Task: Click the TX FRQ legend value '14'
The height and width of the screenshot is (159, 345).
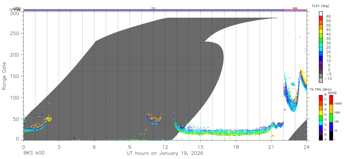Action: [x=325, y=115]
